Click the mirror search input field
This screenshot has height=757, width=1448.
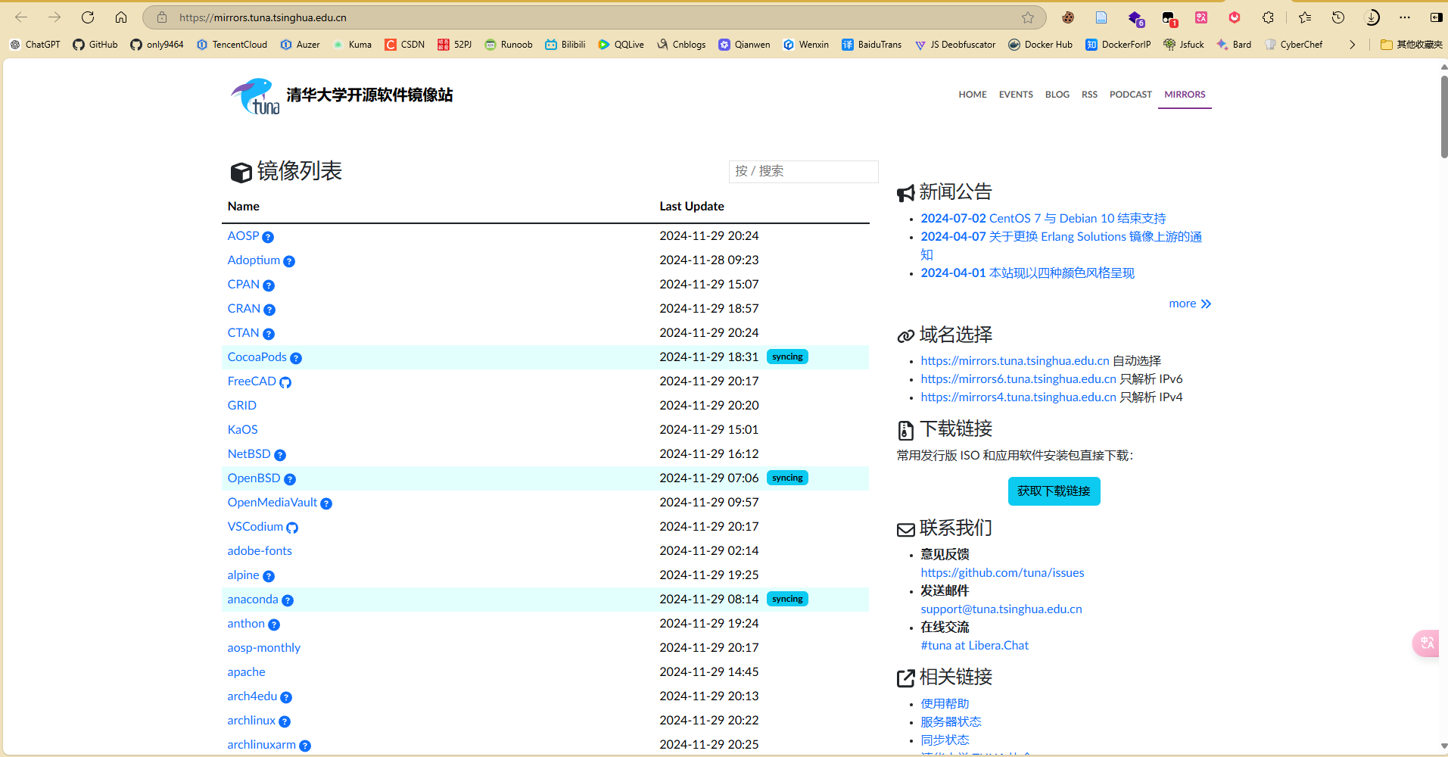click(x=803, y=171)
